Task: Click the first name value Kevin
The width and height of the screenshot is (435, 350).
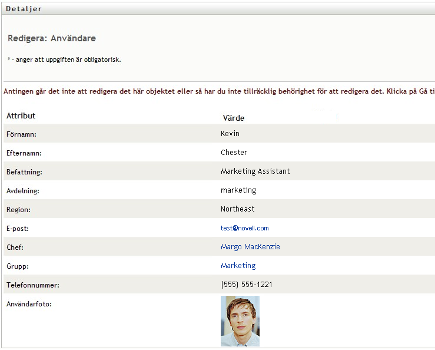Action: click(230, 134)
